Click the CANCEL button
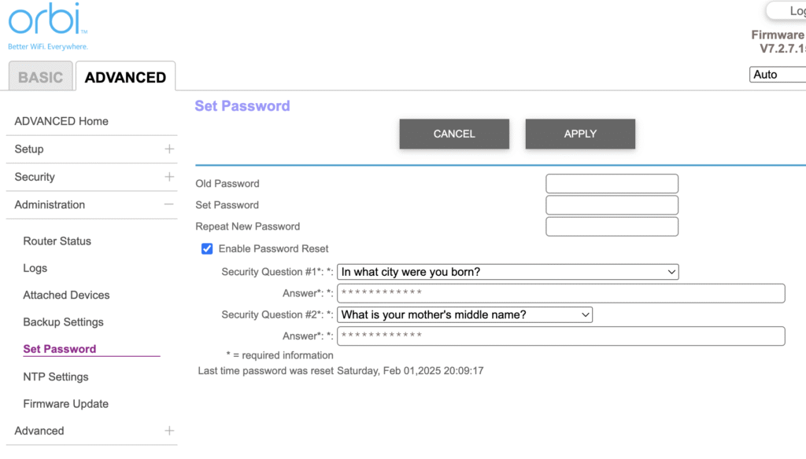The width and height of the screenshot is (806, 459). (x=454, y=134)
